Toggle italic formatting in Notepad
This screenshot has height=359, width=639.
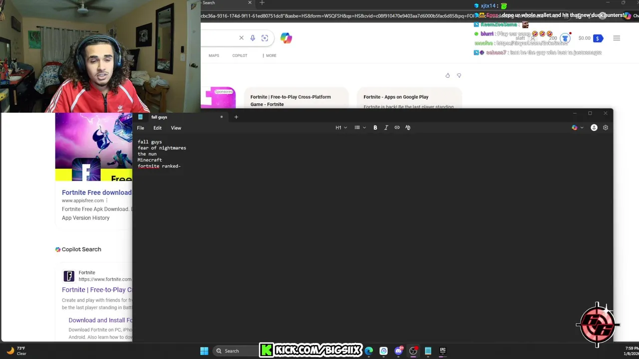(386, 128)
